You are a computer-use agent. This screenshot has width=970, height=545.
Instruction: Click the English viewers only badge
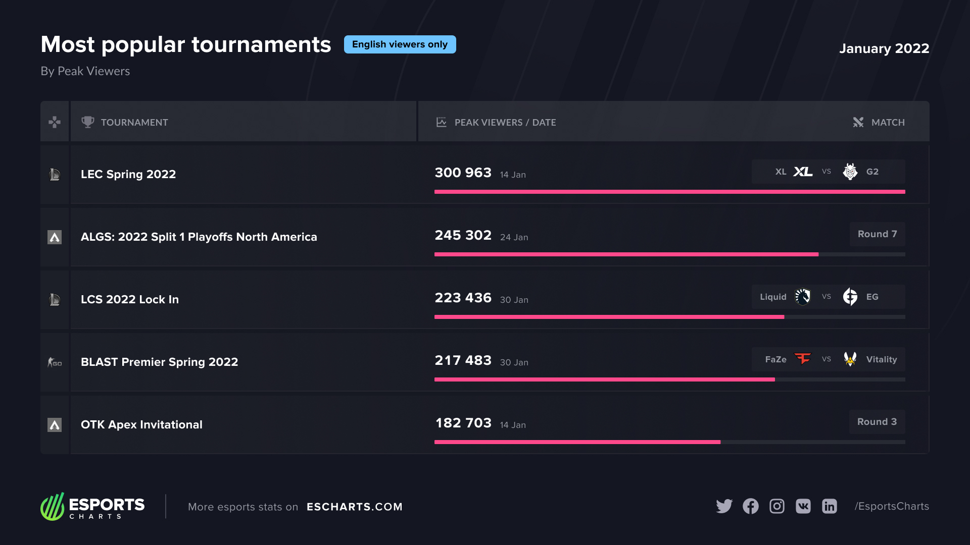[400, 44]
